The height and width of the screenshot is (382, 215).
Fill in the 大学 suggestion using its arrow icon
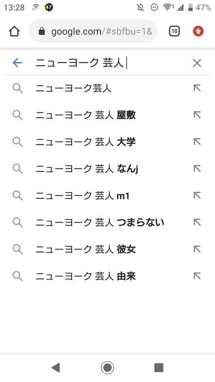(x=197, y=142)
